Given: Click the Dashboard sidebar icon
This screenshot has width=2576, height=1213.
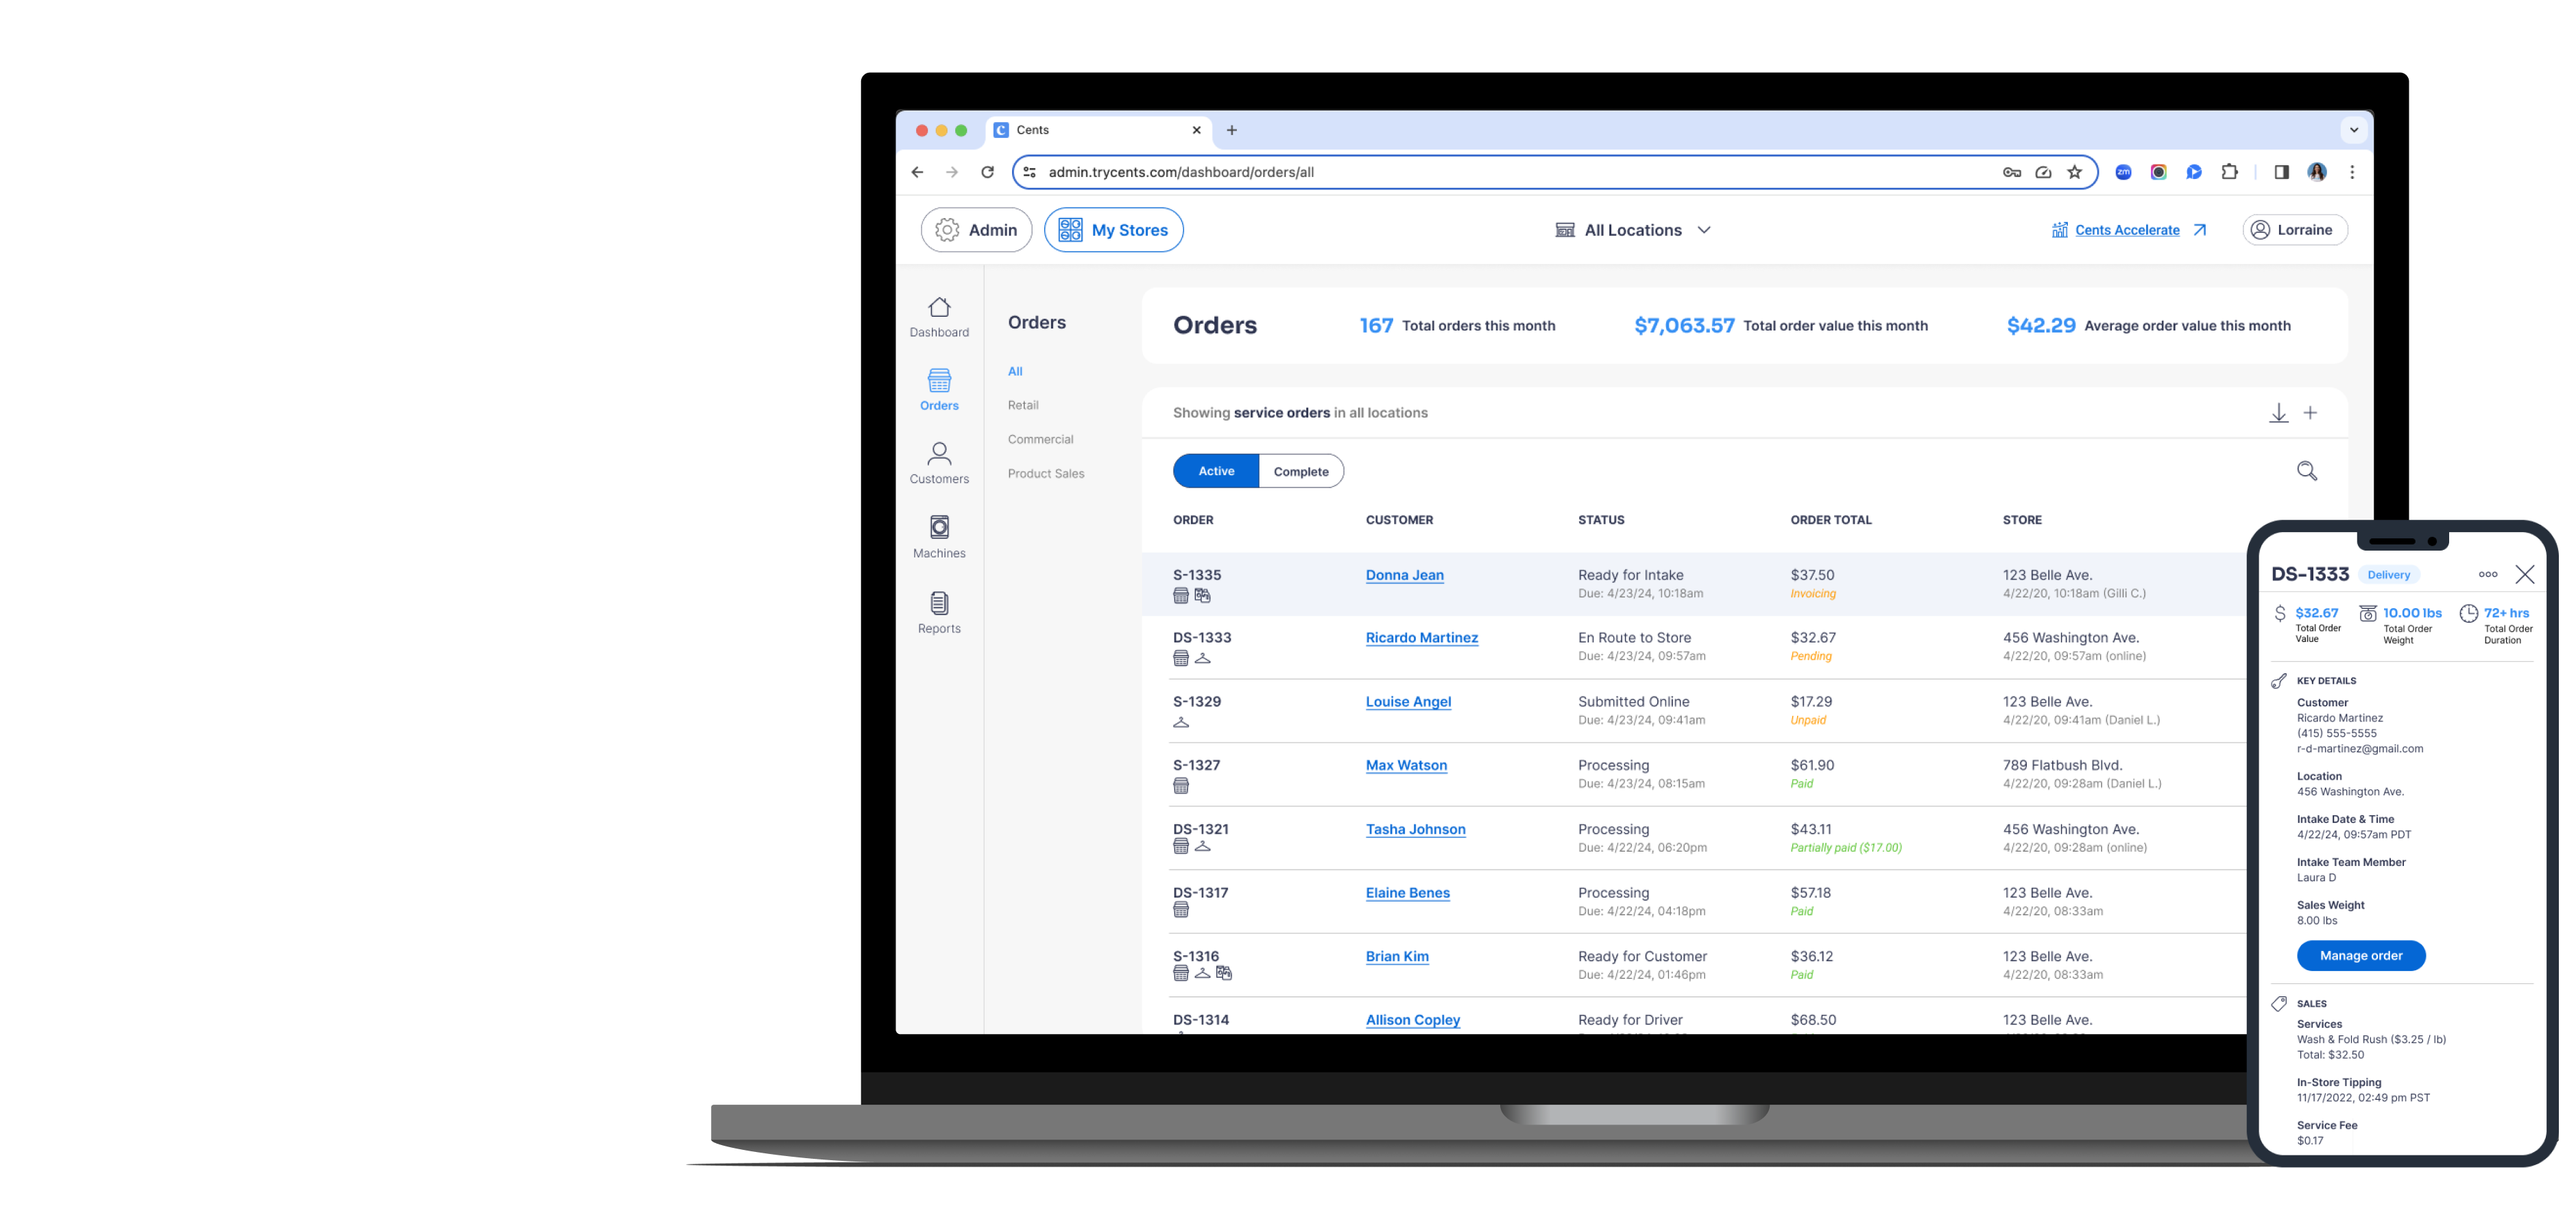Looking at the screenshot, I should (938, 317).
